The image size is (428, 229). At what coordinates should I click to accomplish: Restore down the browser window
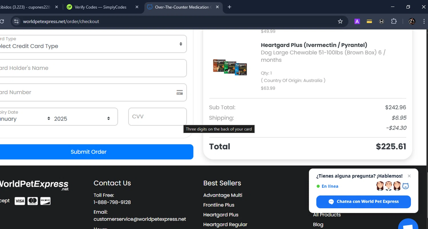pyautogui.click(x=408, y=7)
